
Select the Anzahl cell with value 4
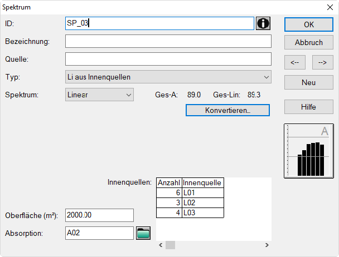coord(169,212)
